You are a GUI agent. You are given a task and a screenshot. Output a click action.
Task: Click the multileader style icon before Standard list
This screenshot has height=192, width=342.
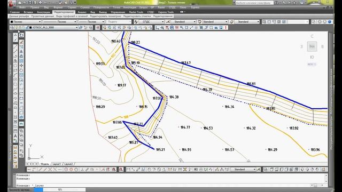click(x=231, y=22)
